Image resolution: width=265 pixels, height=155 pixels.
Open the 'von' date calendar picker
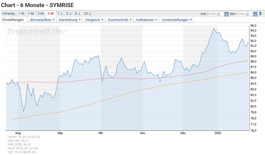pyautogui.click(x=227, y=14)
